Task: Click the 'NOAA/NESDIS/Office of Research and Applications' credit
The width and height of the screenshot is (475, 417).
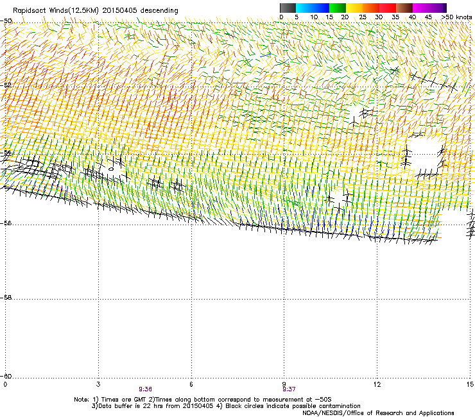Action: pyautogui.click(x=378, y=413)
